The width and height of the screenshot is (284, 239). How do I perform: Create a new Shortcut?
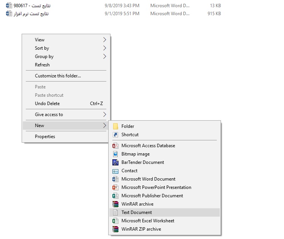165,134
